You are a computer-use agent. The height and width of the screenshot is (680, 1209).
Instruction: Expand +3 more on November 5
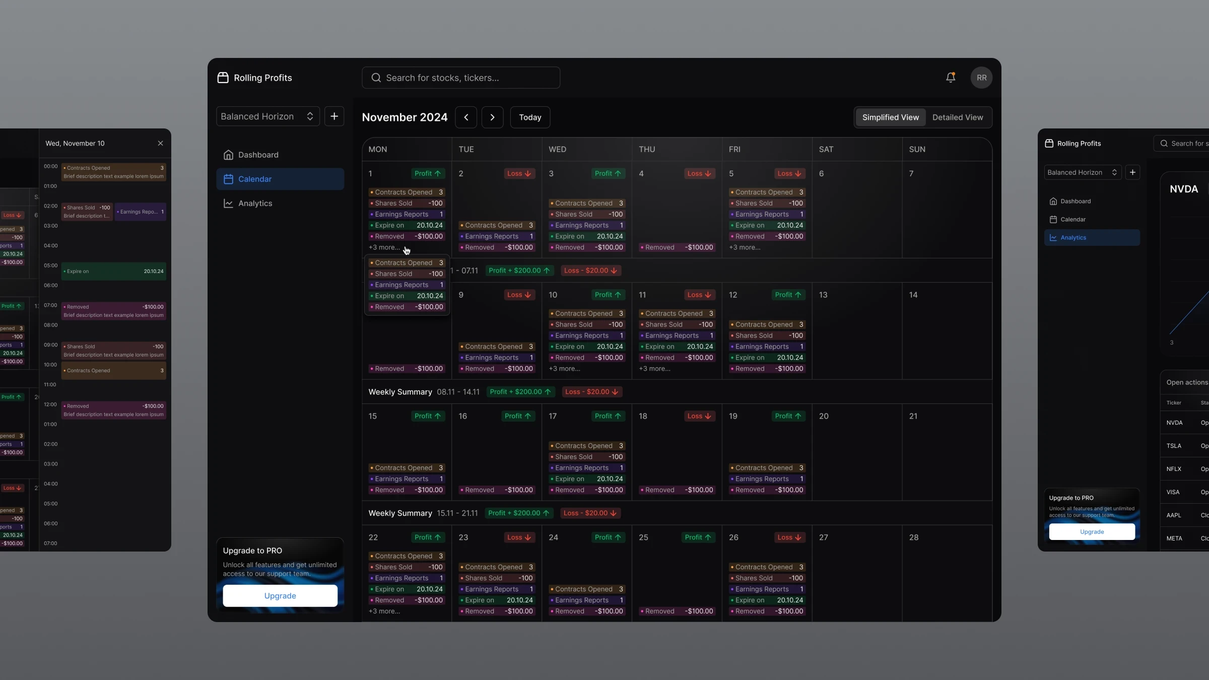click(x=745, y=247)
